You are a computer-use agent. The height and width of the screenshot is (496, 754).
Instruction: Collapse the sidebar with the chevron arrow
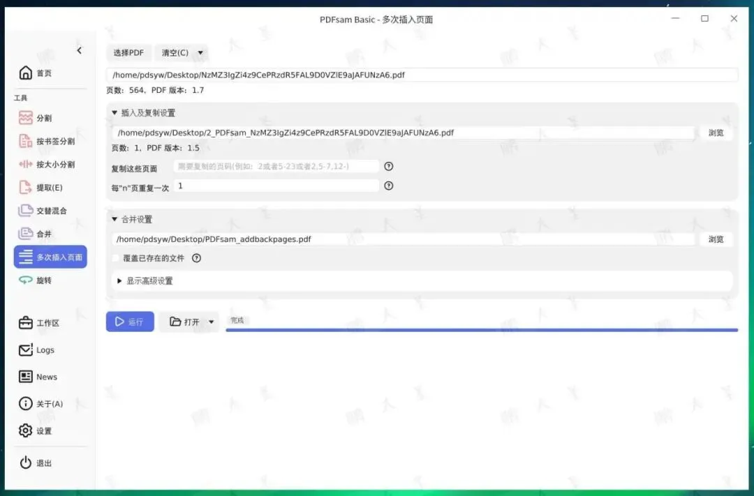coord(80,50)
